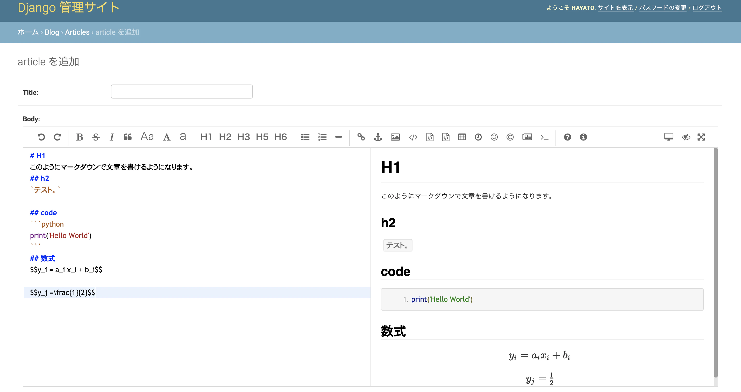Open full preview with monitor icon
Screen dimensions: 741x392
coord(669,137)
